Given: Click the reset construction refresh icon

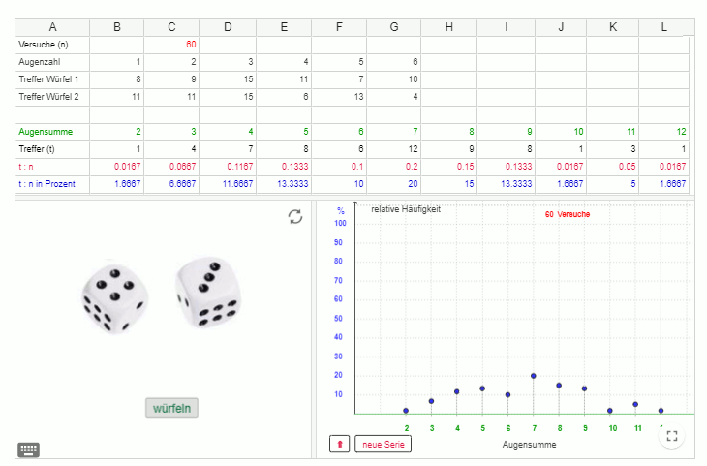Looking at the screenshot, I should (x=295, y=217).
